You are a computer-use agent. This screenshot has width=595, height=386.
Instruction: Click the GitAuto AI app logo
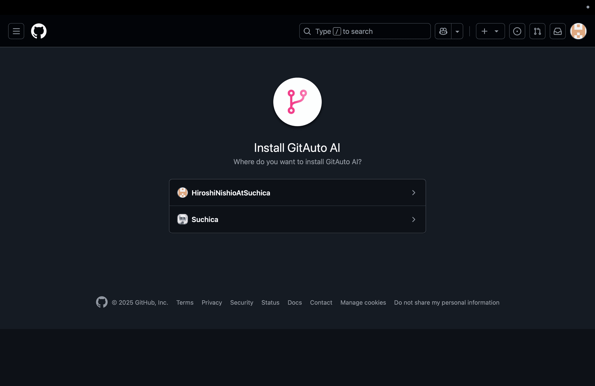[297, 102]
